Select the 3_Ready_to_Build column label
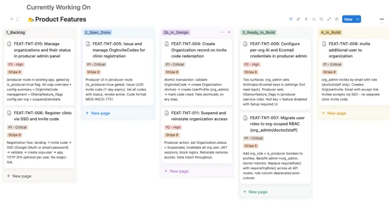The image size is (390, 202). click(x=259, y=32)
